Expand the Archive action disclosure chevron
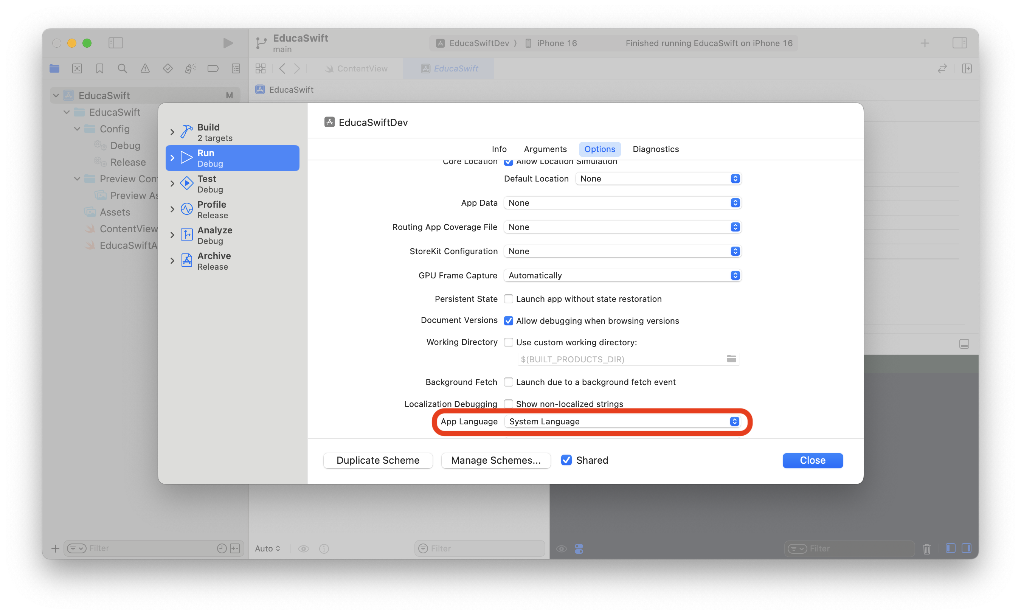Image resolution: width=1021 pixels, height=615 pixels. [172, 261]
